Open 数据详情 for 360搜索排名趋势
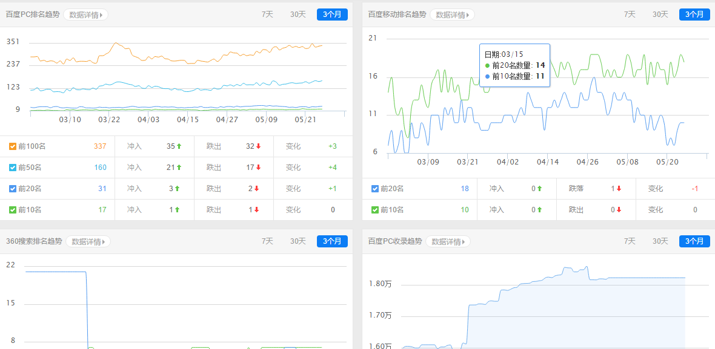 88,241
